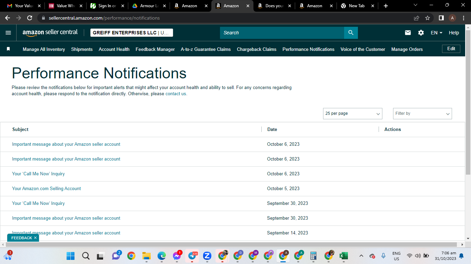Viewport: 471px width, 264px height.
Task: Launch Microsoft Edge from the taskbar
Action: [162, 256]
